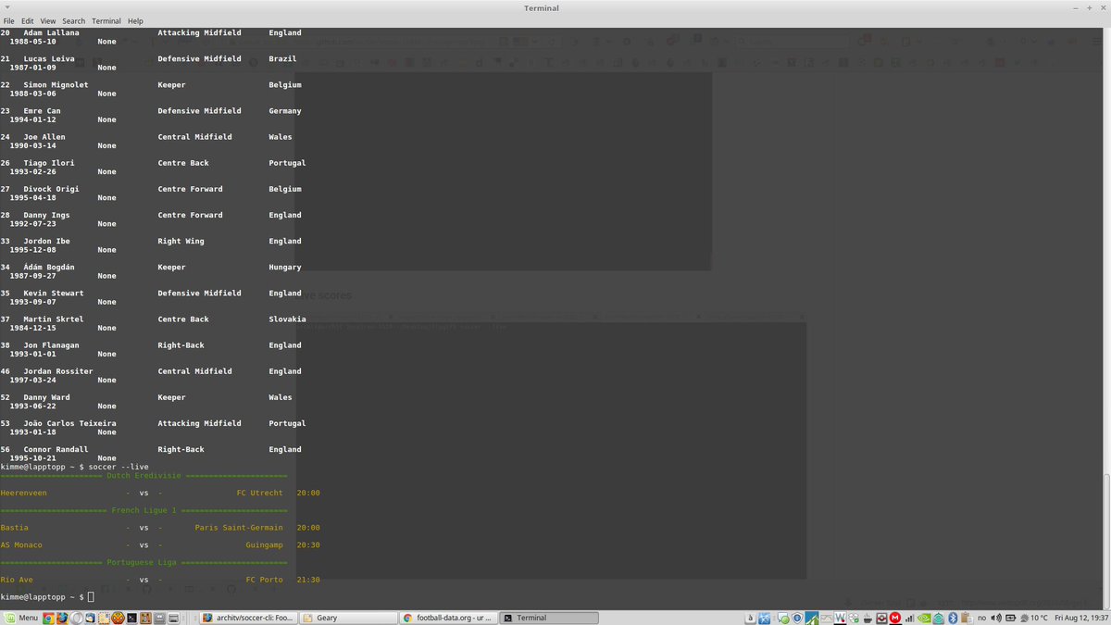The height and width of the screenshot is (625, 1111).
Task: Click 'Hungary' nationality for Ádám Bogdán
Action: click(285, 268)
